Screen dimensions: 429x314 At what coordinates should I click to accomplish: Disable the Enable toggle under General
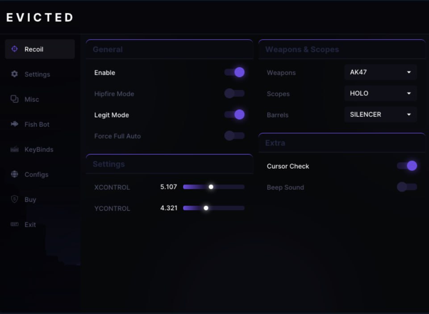pos(234,72)
